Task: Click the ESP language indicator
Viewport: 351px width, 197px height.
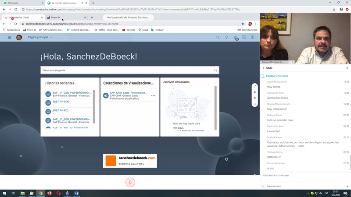Action: (326, 193)
